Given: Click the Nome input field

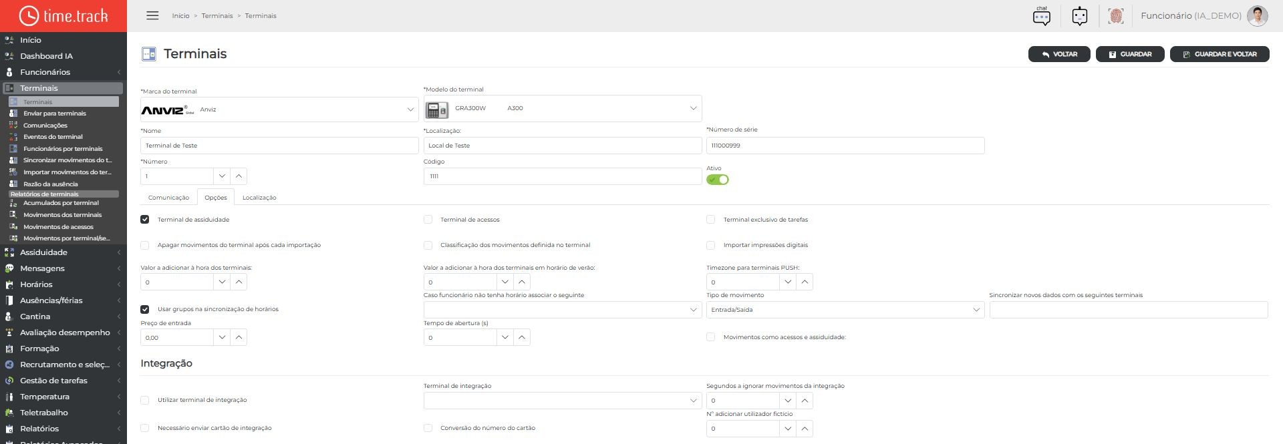Looking at the screenshot, I should tap(279, 146).
